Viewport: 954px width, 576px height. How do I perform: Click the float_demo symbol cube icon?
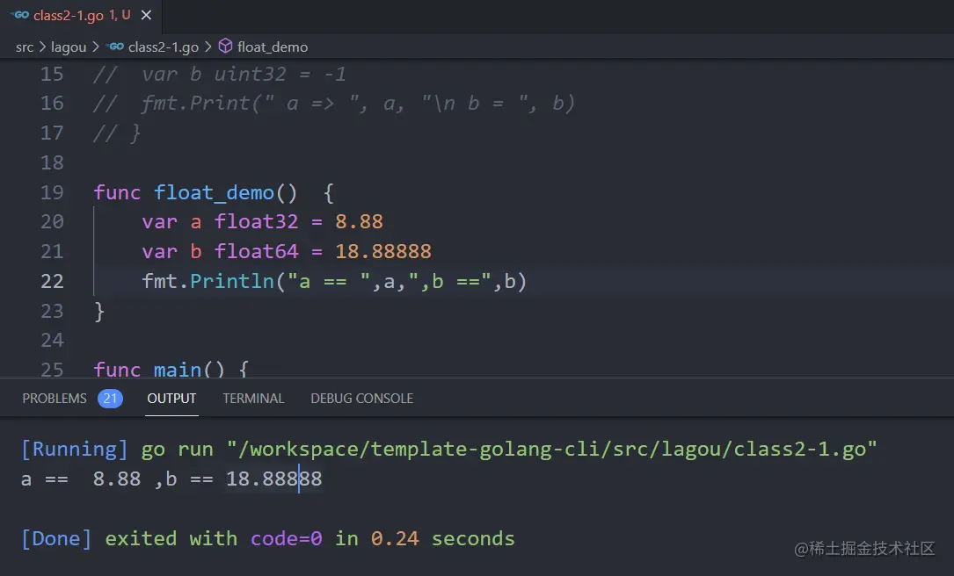225,47
